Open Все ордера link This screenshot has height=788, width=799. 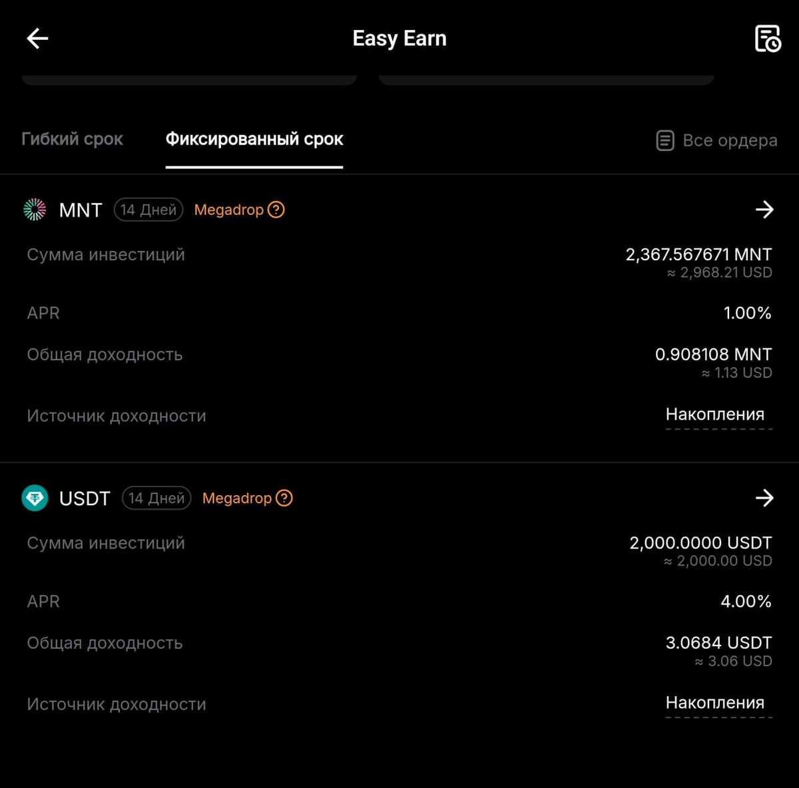coord(730,140)
